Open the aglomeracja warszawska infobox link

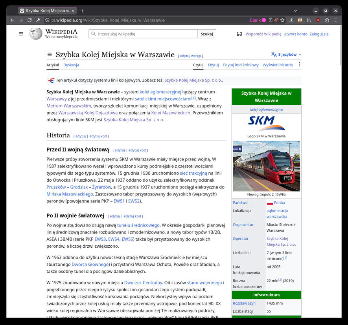(277, 214)
